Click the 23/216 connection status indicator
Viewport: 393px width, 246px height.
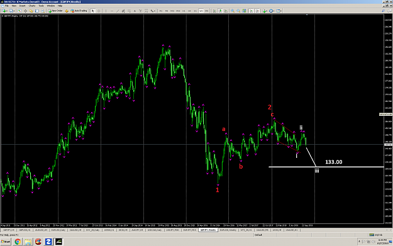click(x=375, y=235)
